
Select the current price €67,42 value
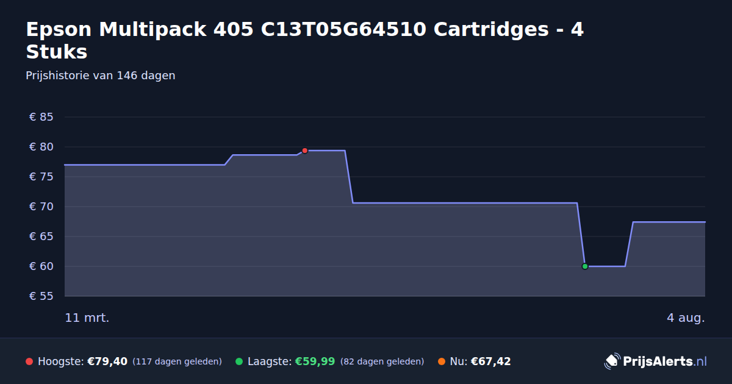pos(490,361)
